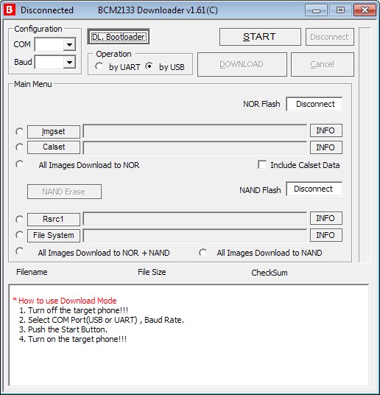Select the File System radio button
Screen dimensions: 380x395
tap(19, 235)
